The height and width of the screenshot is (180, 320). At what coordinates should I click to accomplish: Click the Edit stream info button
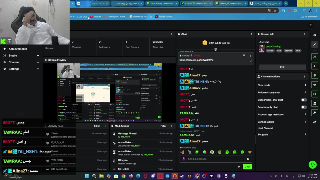click(x=282, y=67)
